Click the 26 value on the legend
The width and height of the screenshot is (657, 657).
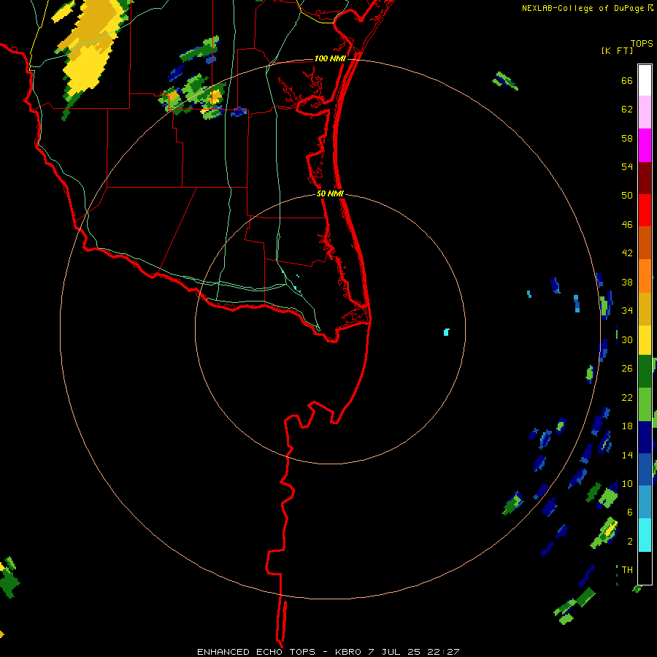(x=627, y=369)
